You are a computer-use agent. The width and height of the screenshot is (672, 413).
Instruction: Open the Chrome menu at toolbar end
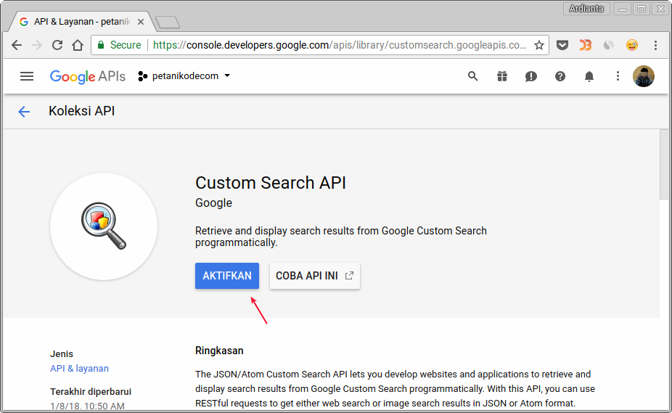[x=655, y=45]
